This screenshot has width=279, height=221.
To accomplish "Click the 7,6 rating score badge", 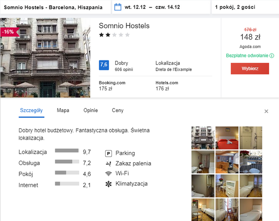I will pos(103,65).
